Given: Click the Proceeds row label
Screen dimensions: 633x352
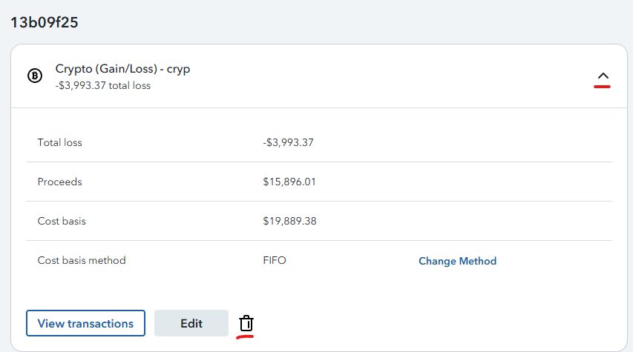Looking at the screenshot, I should pos(60,182).
